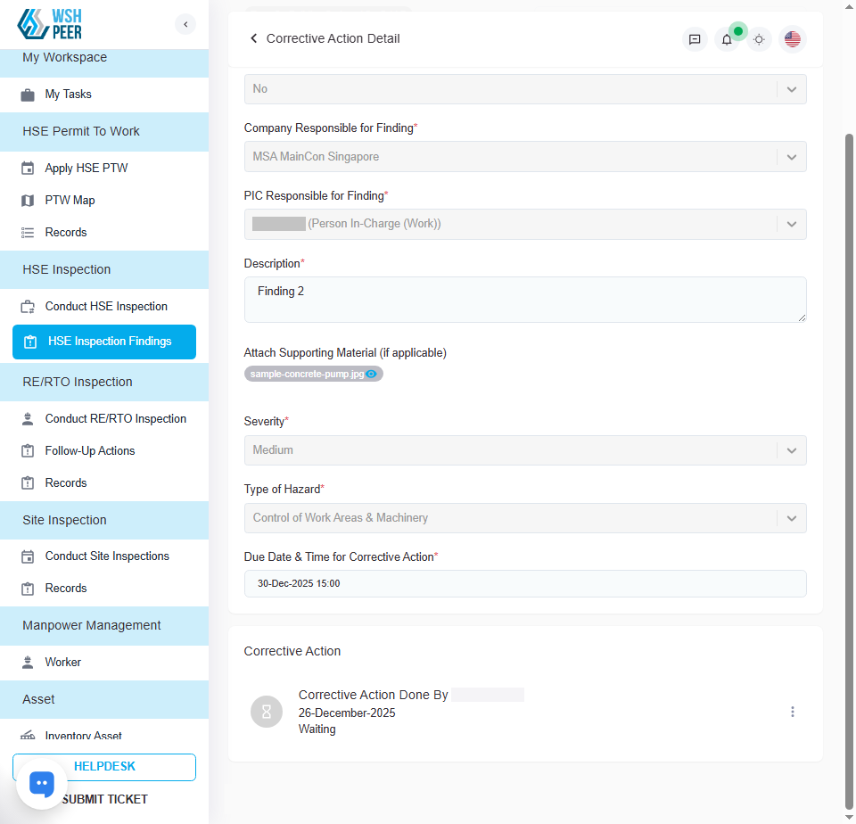Image resolution: width=856 pixels, height=824 pixels.
Task: Toggle the light/dark theme sun icon
Action: [x=759, y=39]
